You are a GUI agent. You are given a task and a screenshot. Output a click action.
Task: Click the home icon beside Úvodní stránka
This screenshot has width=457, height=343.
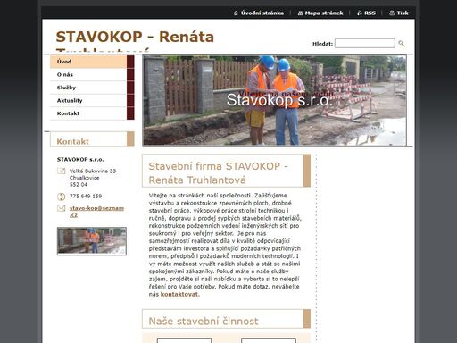236,13
